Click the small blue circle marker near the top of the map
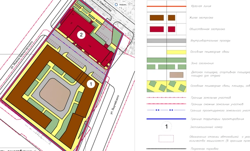 116,5
